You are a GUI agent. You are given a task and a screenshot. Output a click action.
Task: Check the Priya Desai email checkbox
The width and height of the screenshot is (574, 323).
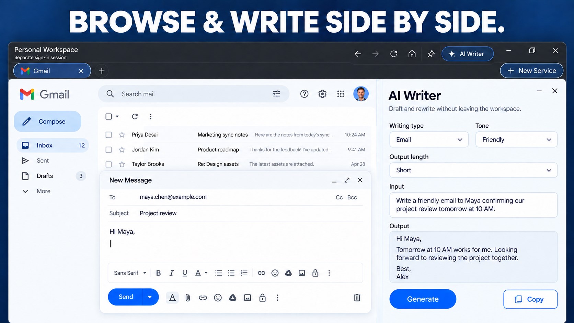(108, 135)
